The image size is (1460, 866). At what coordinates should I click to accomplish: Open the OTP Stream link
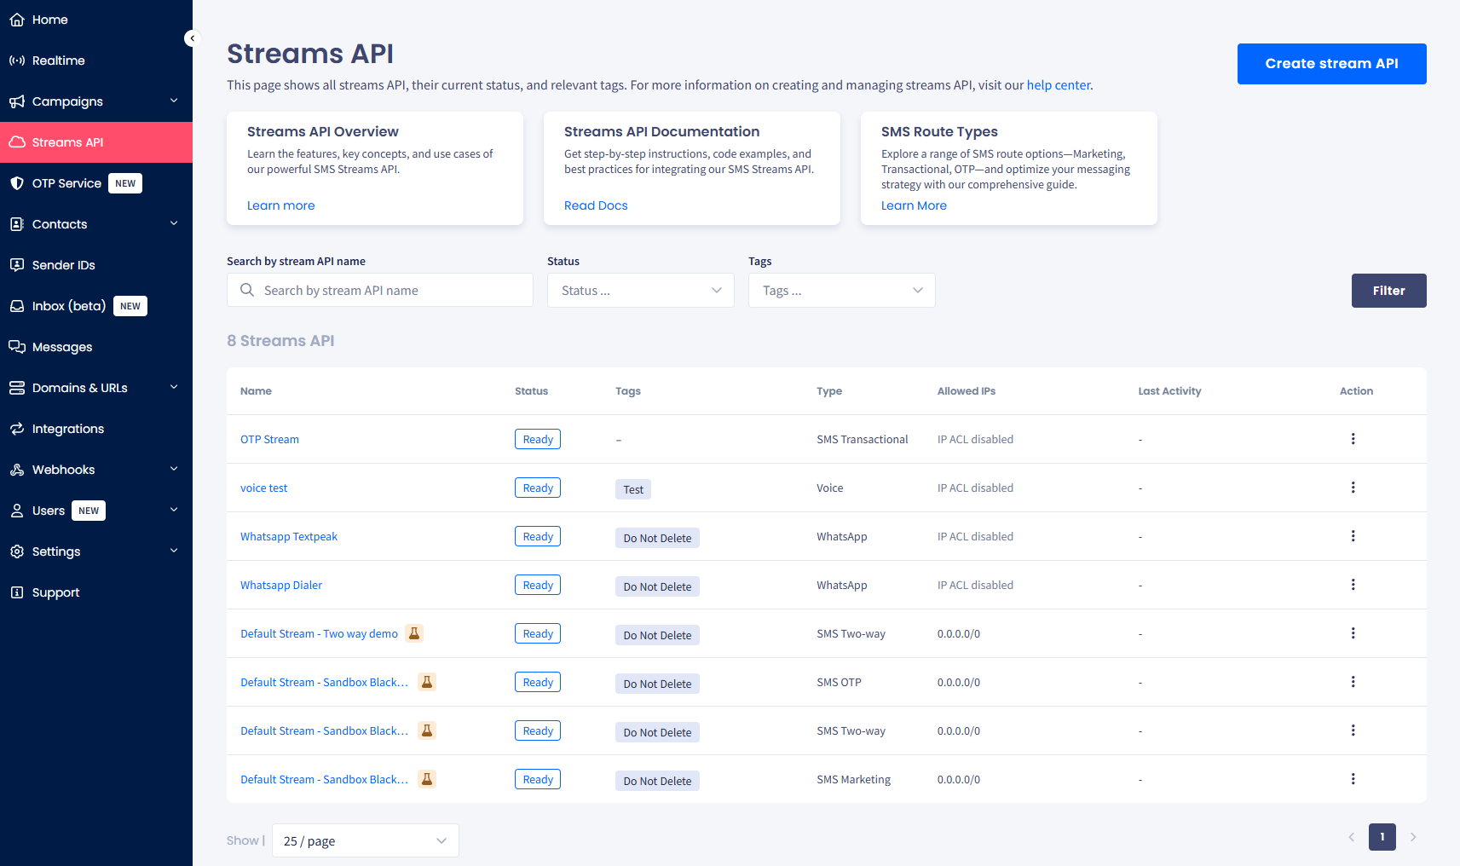pos(269,439)
